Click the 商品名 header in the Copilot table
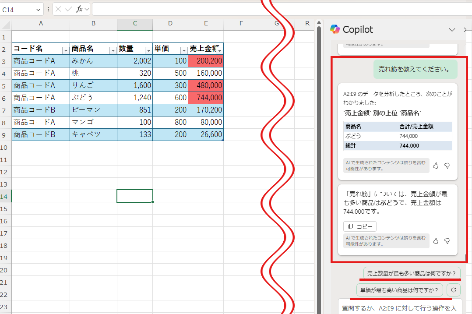This screenshot has height=314, width=472. pyautogui.click(x=353, y=126)
